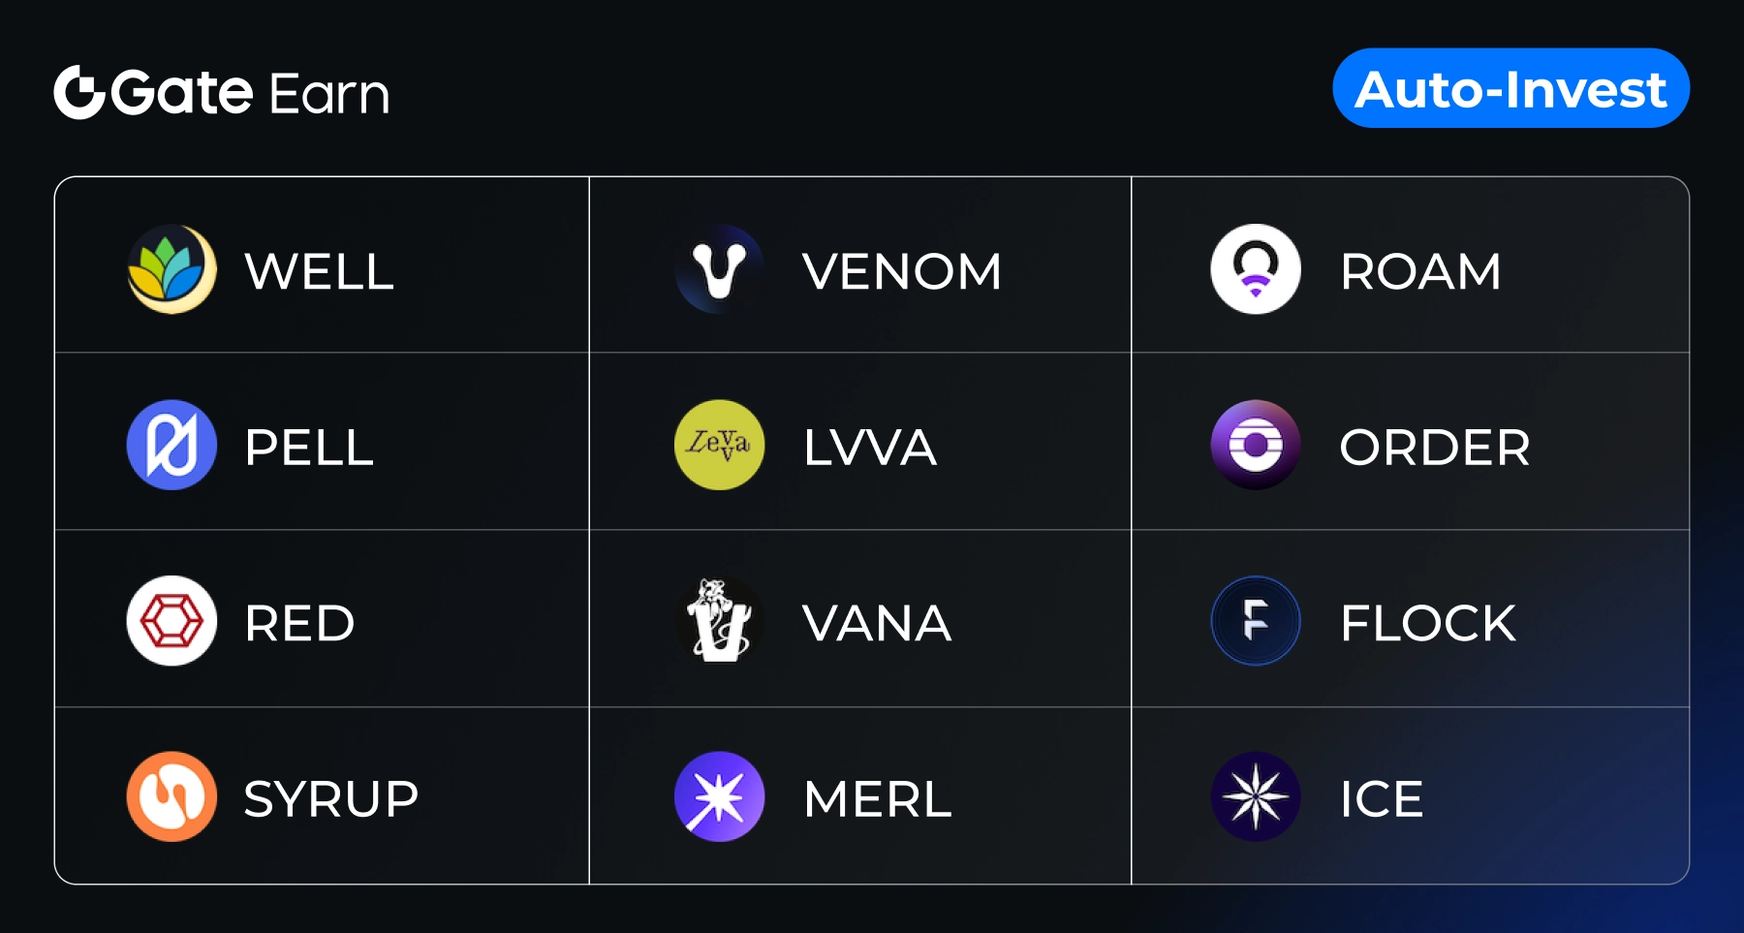Click the ROAM token icon
This screenshot has width=1744, height=933.
[1255, 269]
